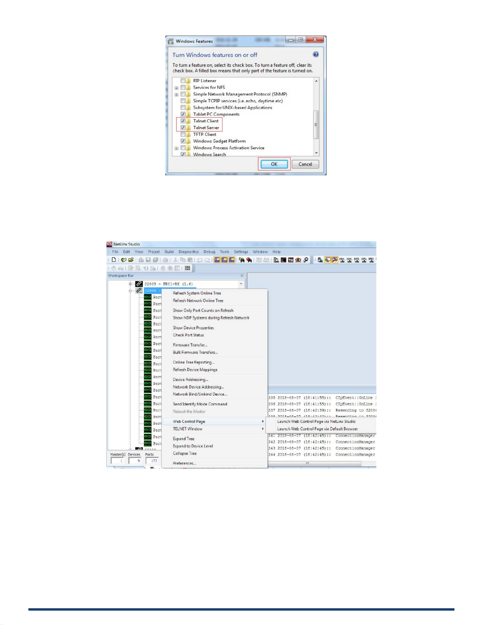Expand the 32005 - FR01-RX tree node
Viewport: 483px width, 625px height.
point(130,284)
